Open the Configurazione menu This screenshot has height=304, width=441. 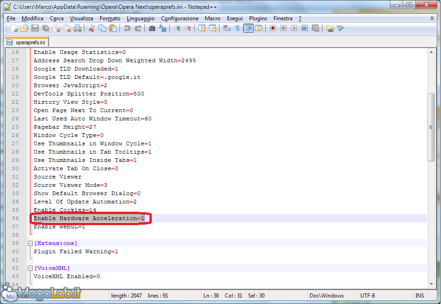point(180,18)
